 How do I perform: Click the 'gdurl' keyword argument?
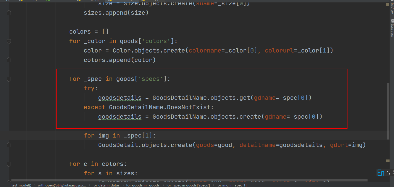(x=339, y=145)
